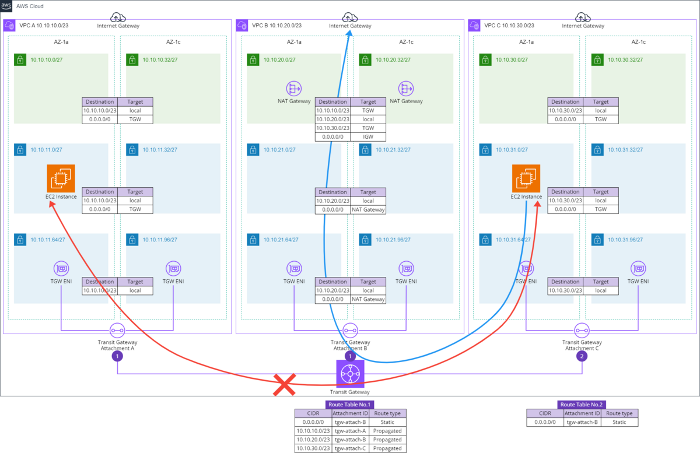Select the 'Transit Gateway Attachment A' label
Image resolution: width=700 pixels, height=453 pixels.
(x=118, y=345)
